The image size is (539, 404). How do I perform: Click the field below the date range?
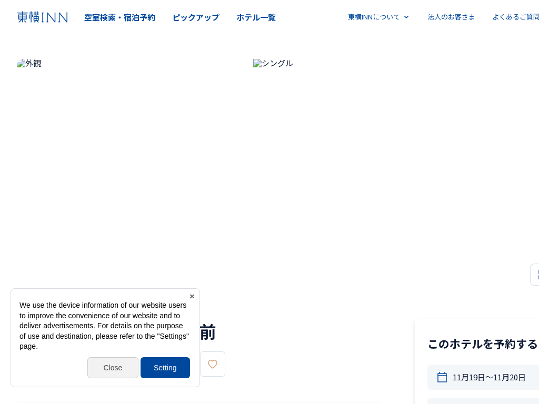coord(483,401)
